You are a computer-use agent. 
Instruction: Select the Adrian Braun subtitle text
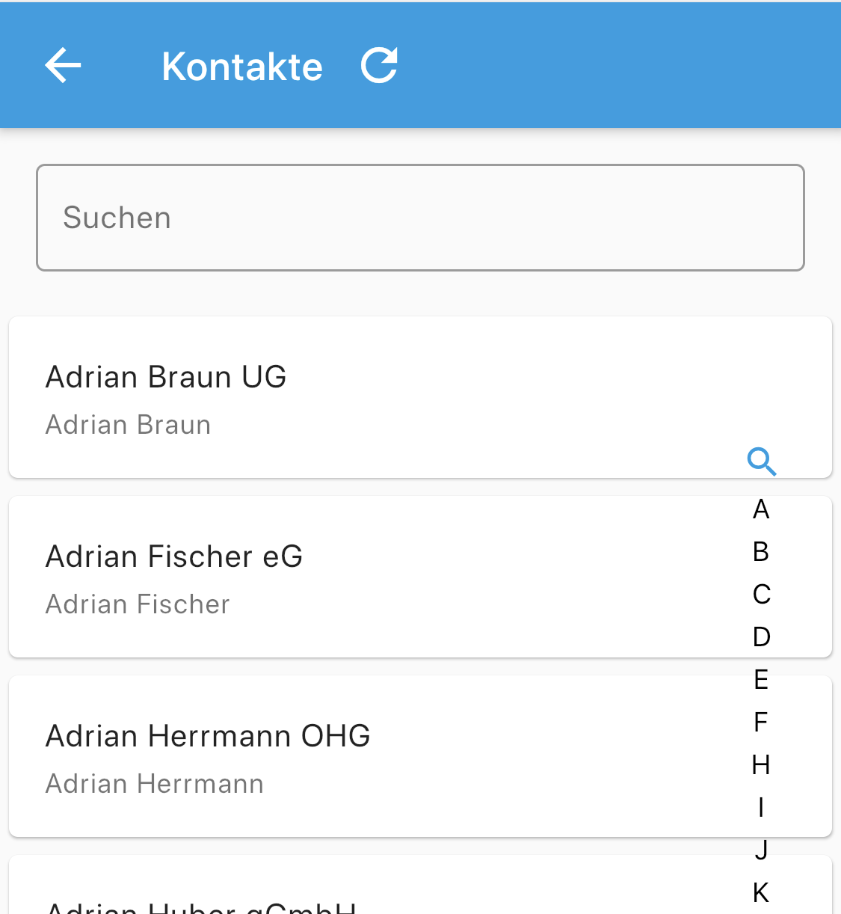coord(129,425)
